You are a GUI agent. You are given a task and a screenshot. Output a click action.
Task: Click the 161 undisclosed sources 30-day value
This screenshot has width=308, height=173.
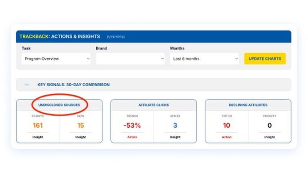pyautogui.click(x=38, y=125)
